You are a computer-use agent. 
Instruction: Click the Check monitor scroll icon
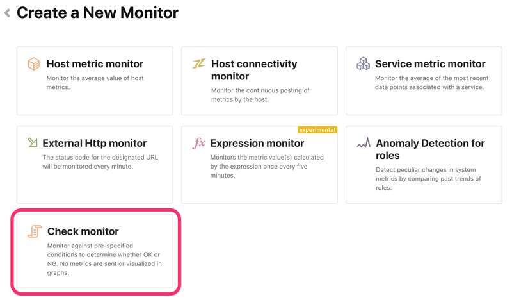click(35, 231)
